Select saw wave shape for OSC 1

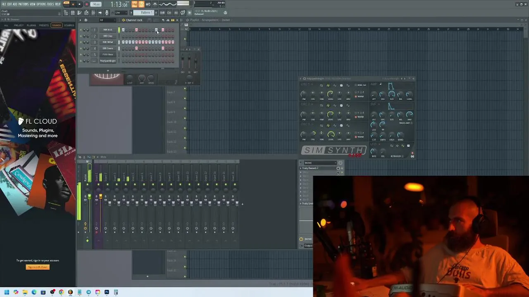point(328,85)
